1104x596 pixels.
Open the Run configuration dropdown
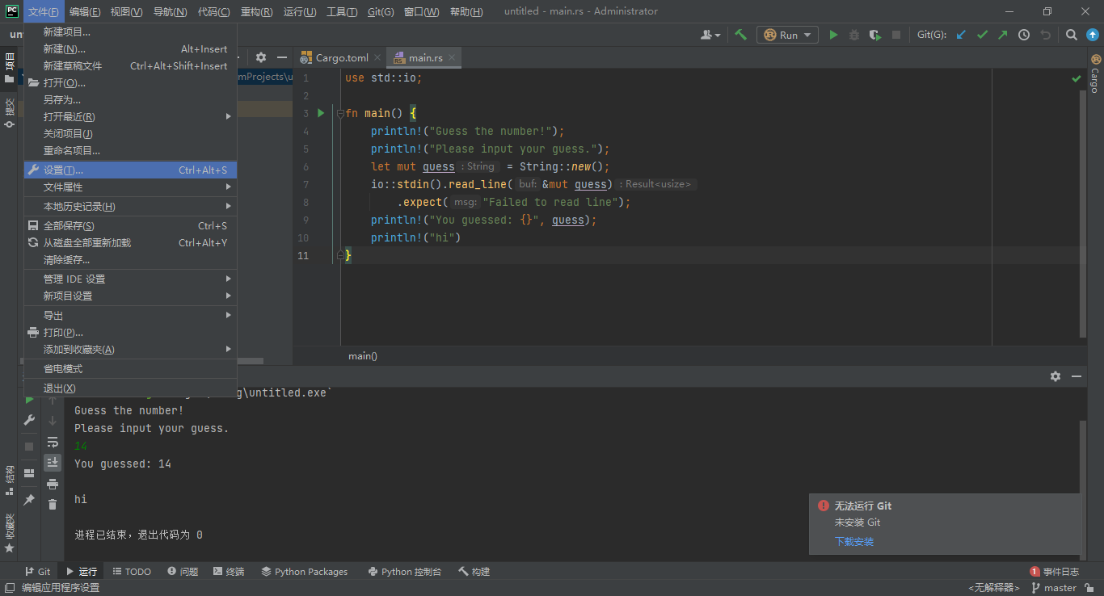click(x=786, y=34)
